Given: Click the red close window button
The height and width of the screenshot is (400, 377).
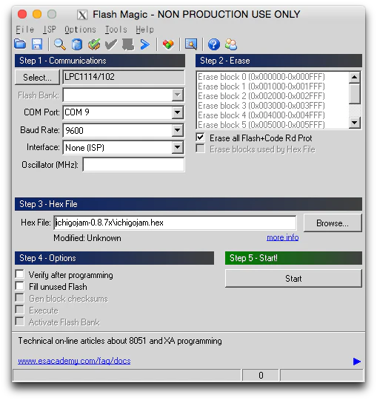Looking at the screenshot, I should pos(22,14).
